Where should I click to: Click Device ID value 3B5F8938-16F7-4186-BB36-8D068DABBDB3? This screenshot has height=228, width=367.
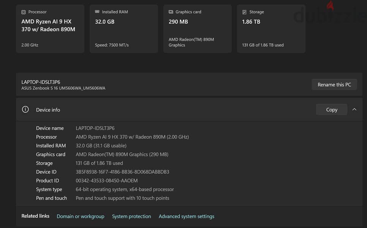[122, 172]
